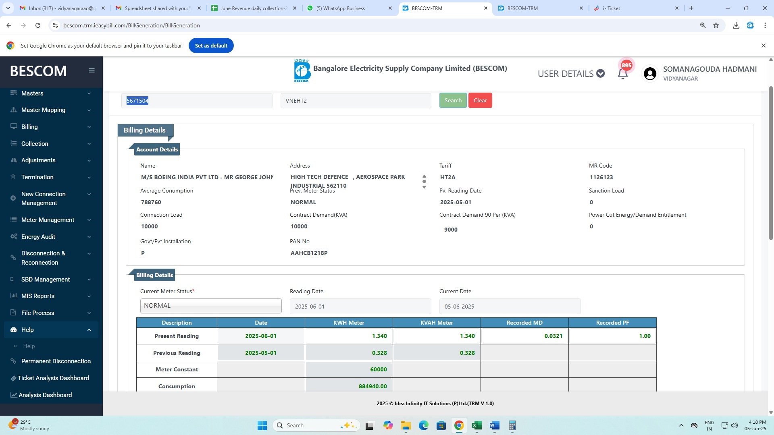Image resolution: width=774 pixels, height=435 pixels.
Task: Expand the Adjustments menu chevron
Action: pyautogui.click(x=89, y=161)
